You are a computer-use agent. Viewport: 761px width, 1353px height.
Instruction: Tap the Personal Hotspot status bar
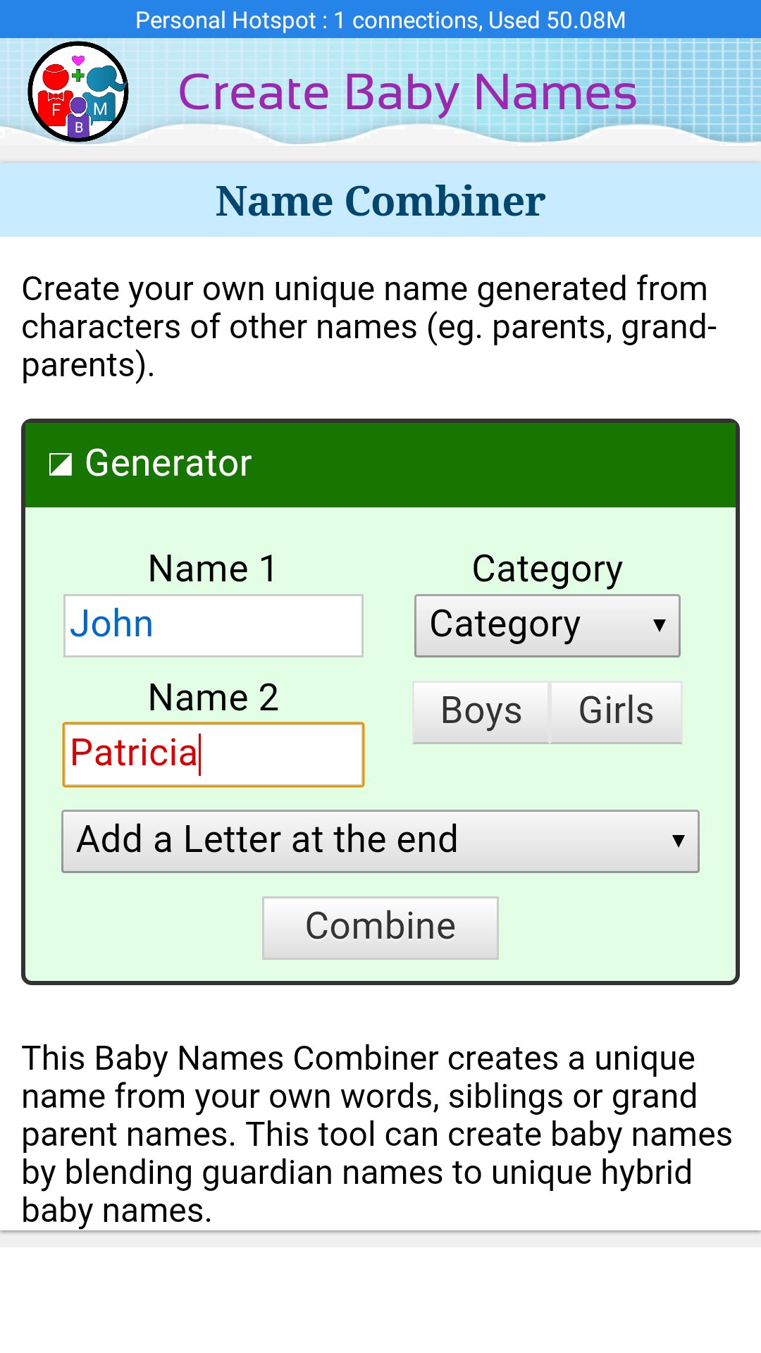[x=380, y=20]
